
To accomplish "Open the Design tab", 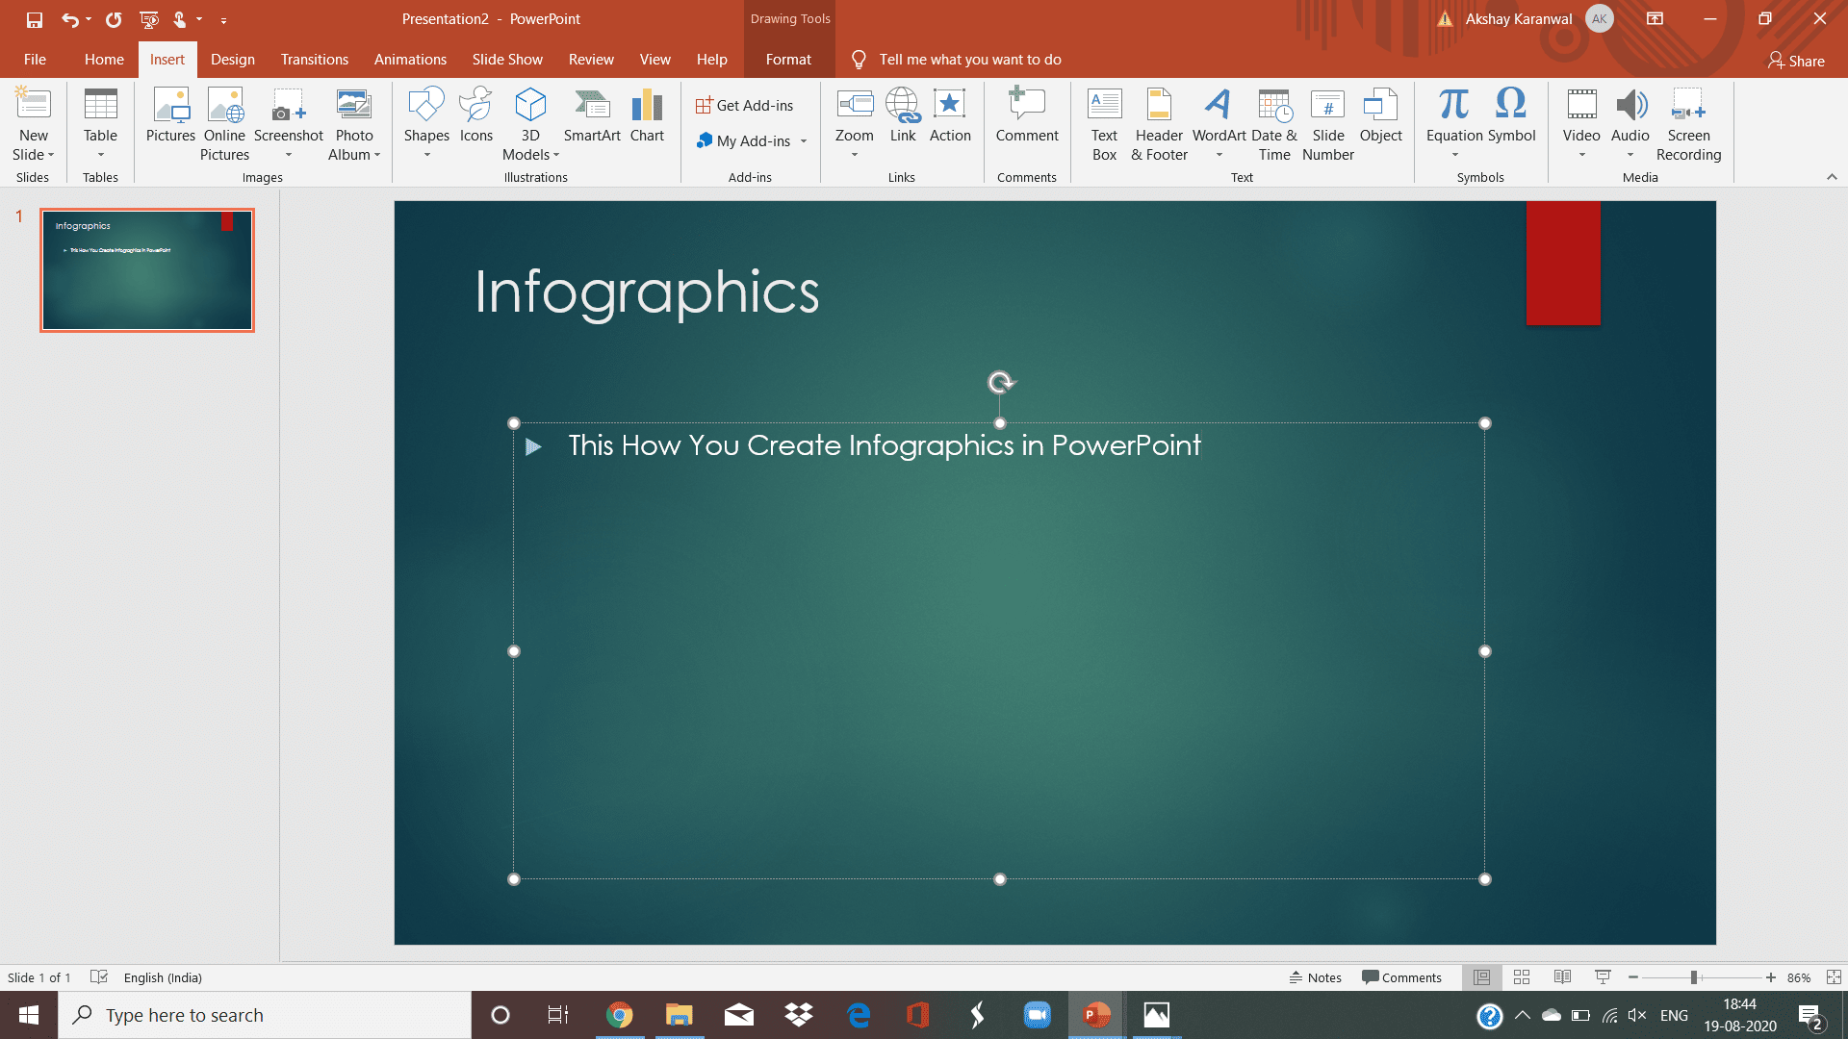I will (x=233, y=60).
